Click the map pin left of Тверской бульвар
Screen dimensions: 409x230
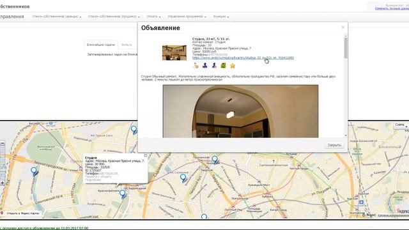pyautogui.click(x=183, y=178)
